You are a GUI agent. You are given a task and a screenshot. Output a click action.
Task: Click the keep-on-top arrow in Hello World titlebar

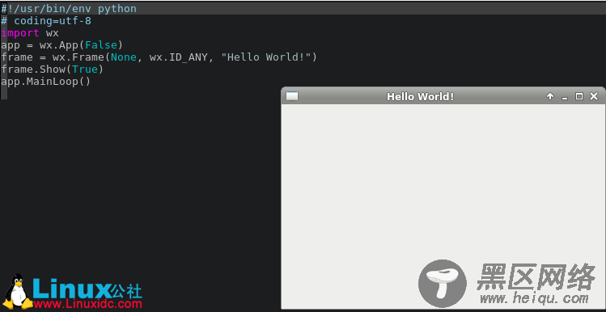tap(550, 96)
